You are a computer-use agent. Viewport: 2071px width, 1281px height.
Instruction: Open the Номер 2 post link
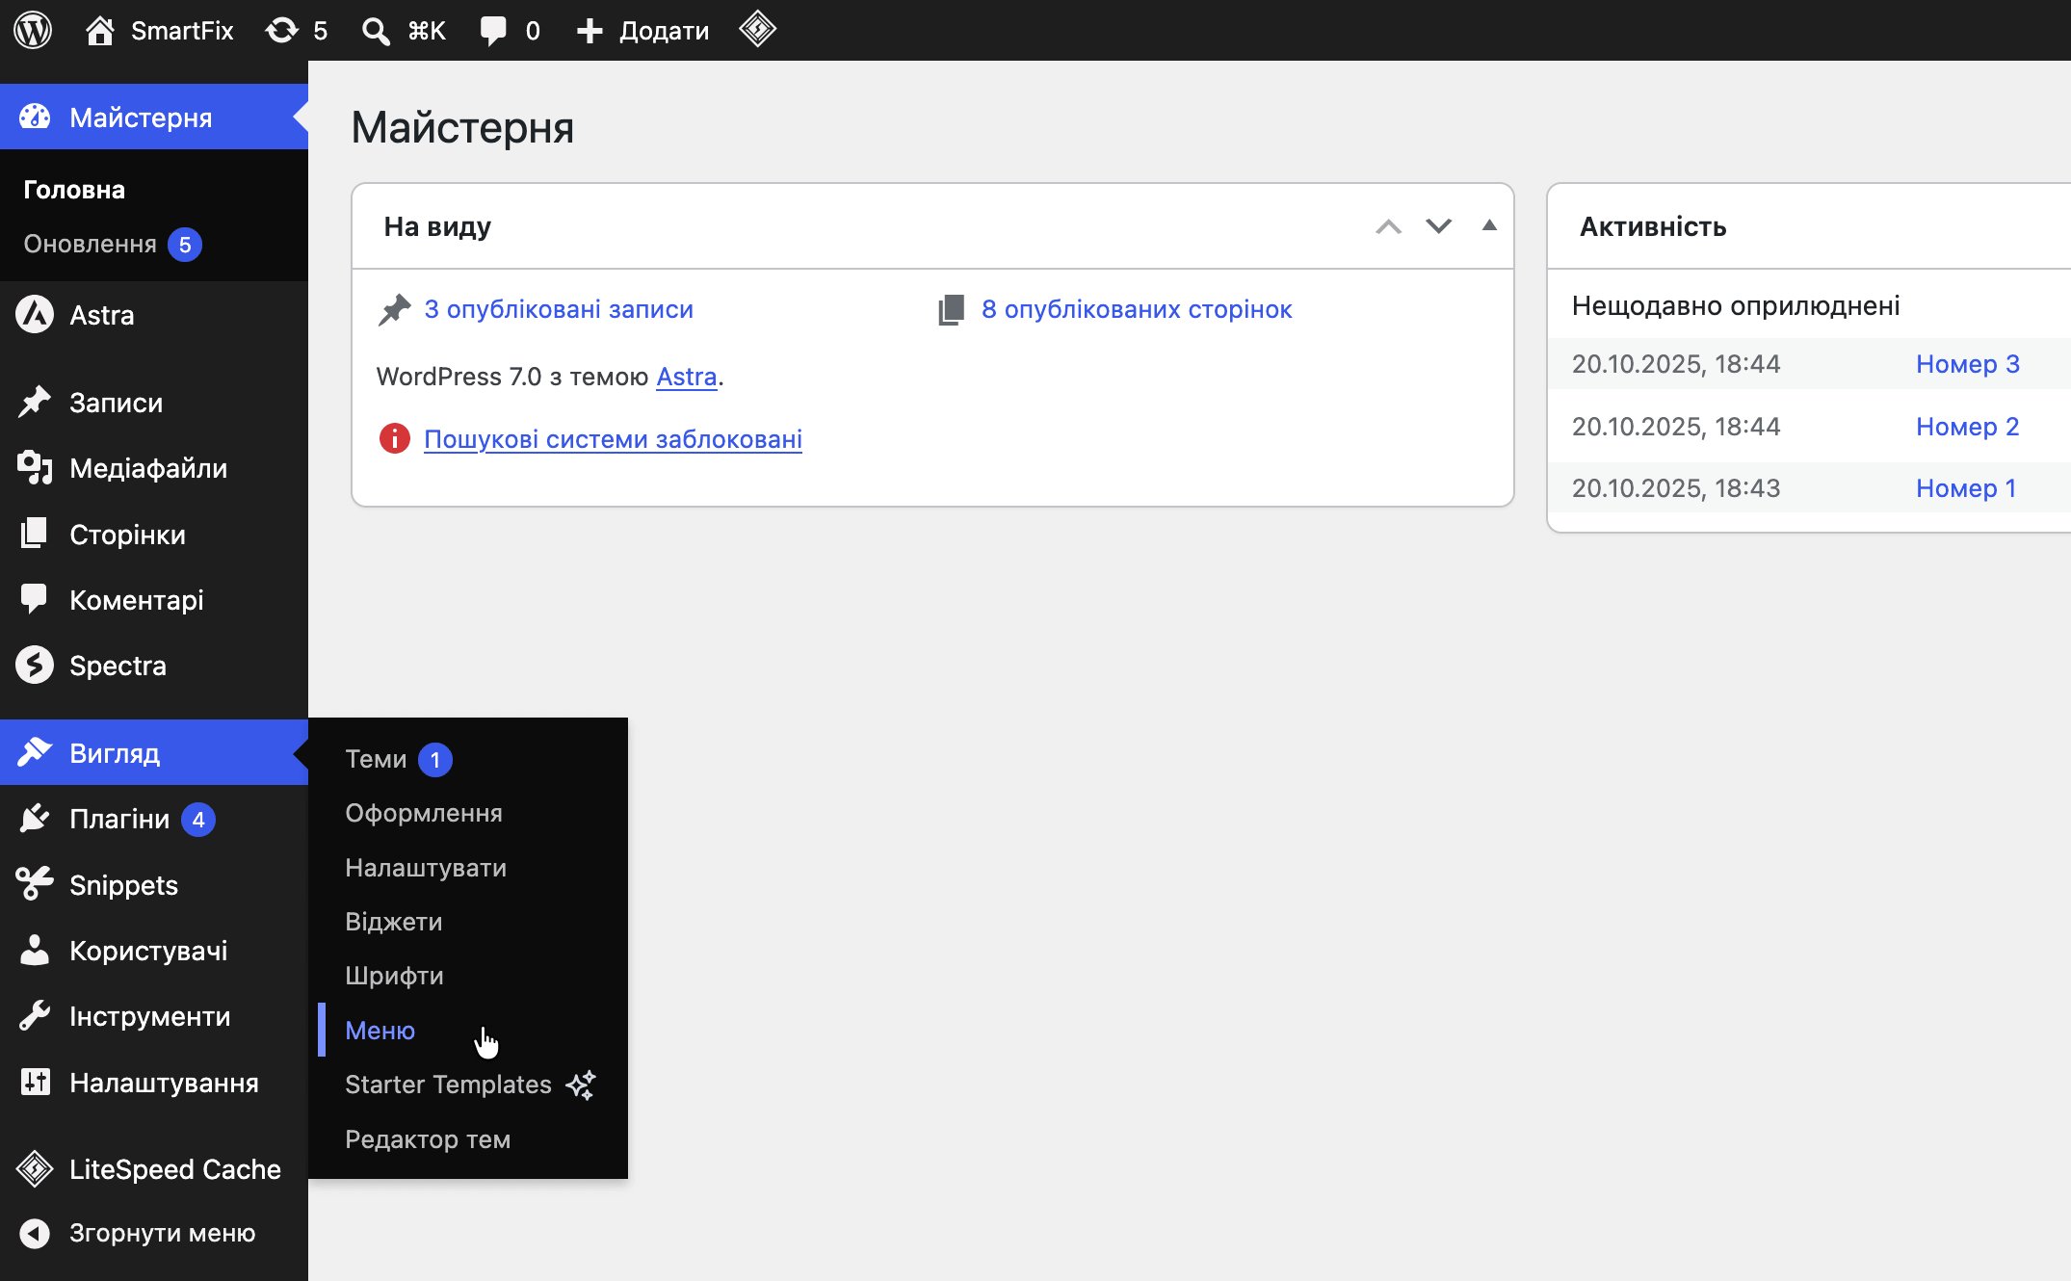(x=1968, y=427)
